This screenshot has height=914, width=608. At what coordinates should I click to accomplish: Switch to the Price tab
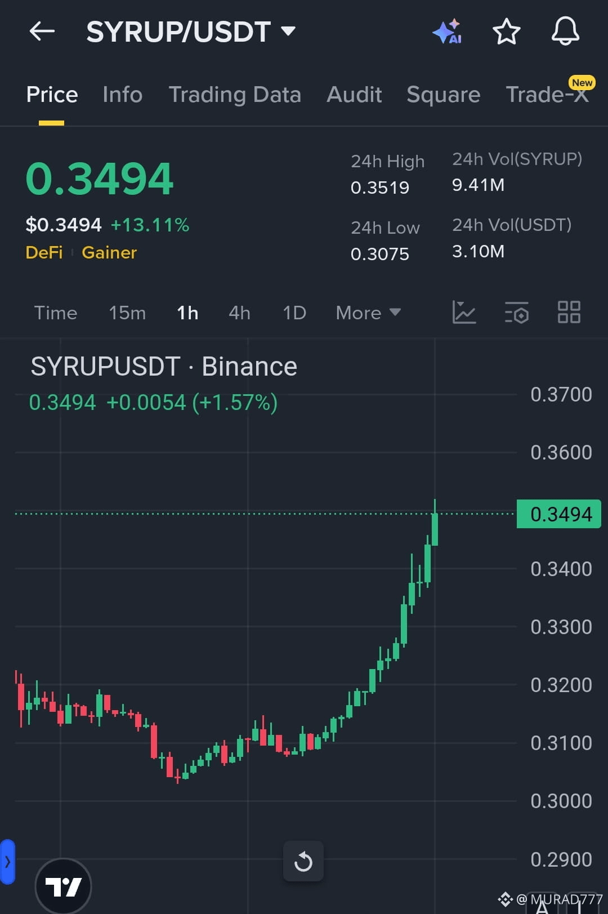tap(52, 95)
